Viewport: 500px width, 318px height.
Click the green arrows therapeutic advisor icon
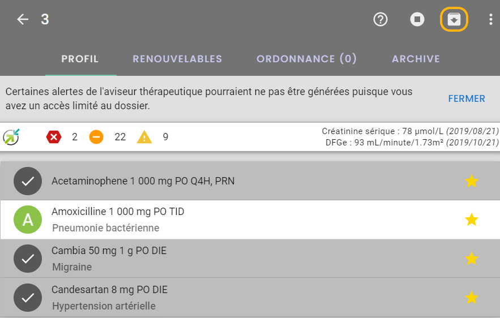[11, 137]
